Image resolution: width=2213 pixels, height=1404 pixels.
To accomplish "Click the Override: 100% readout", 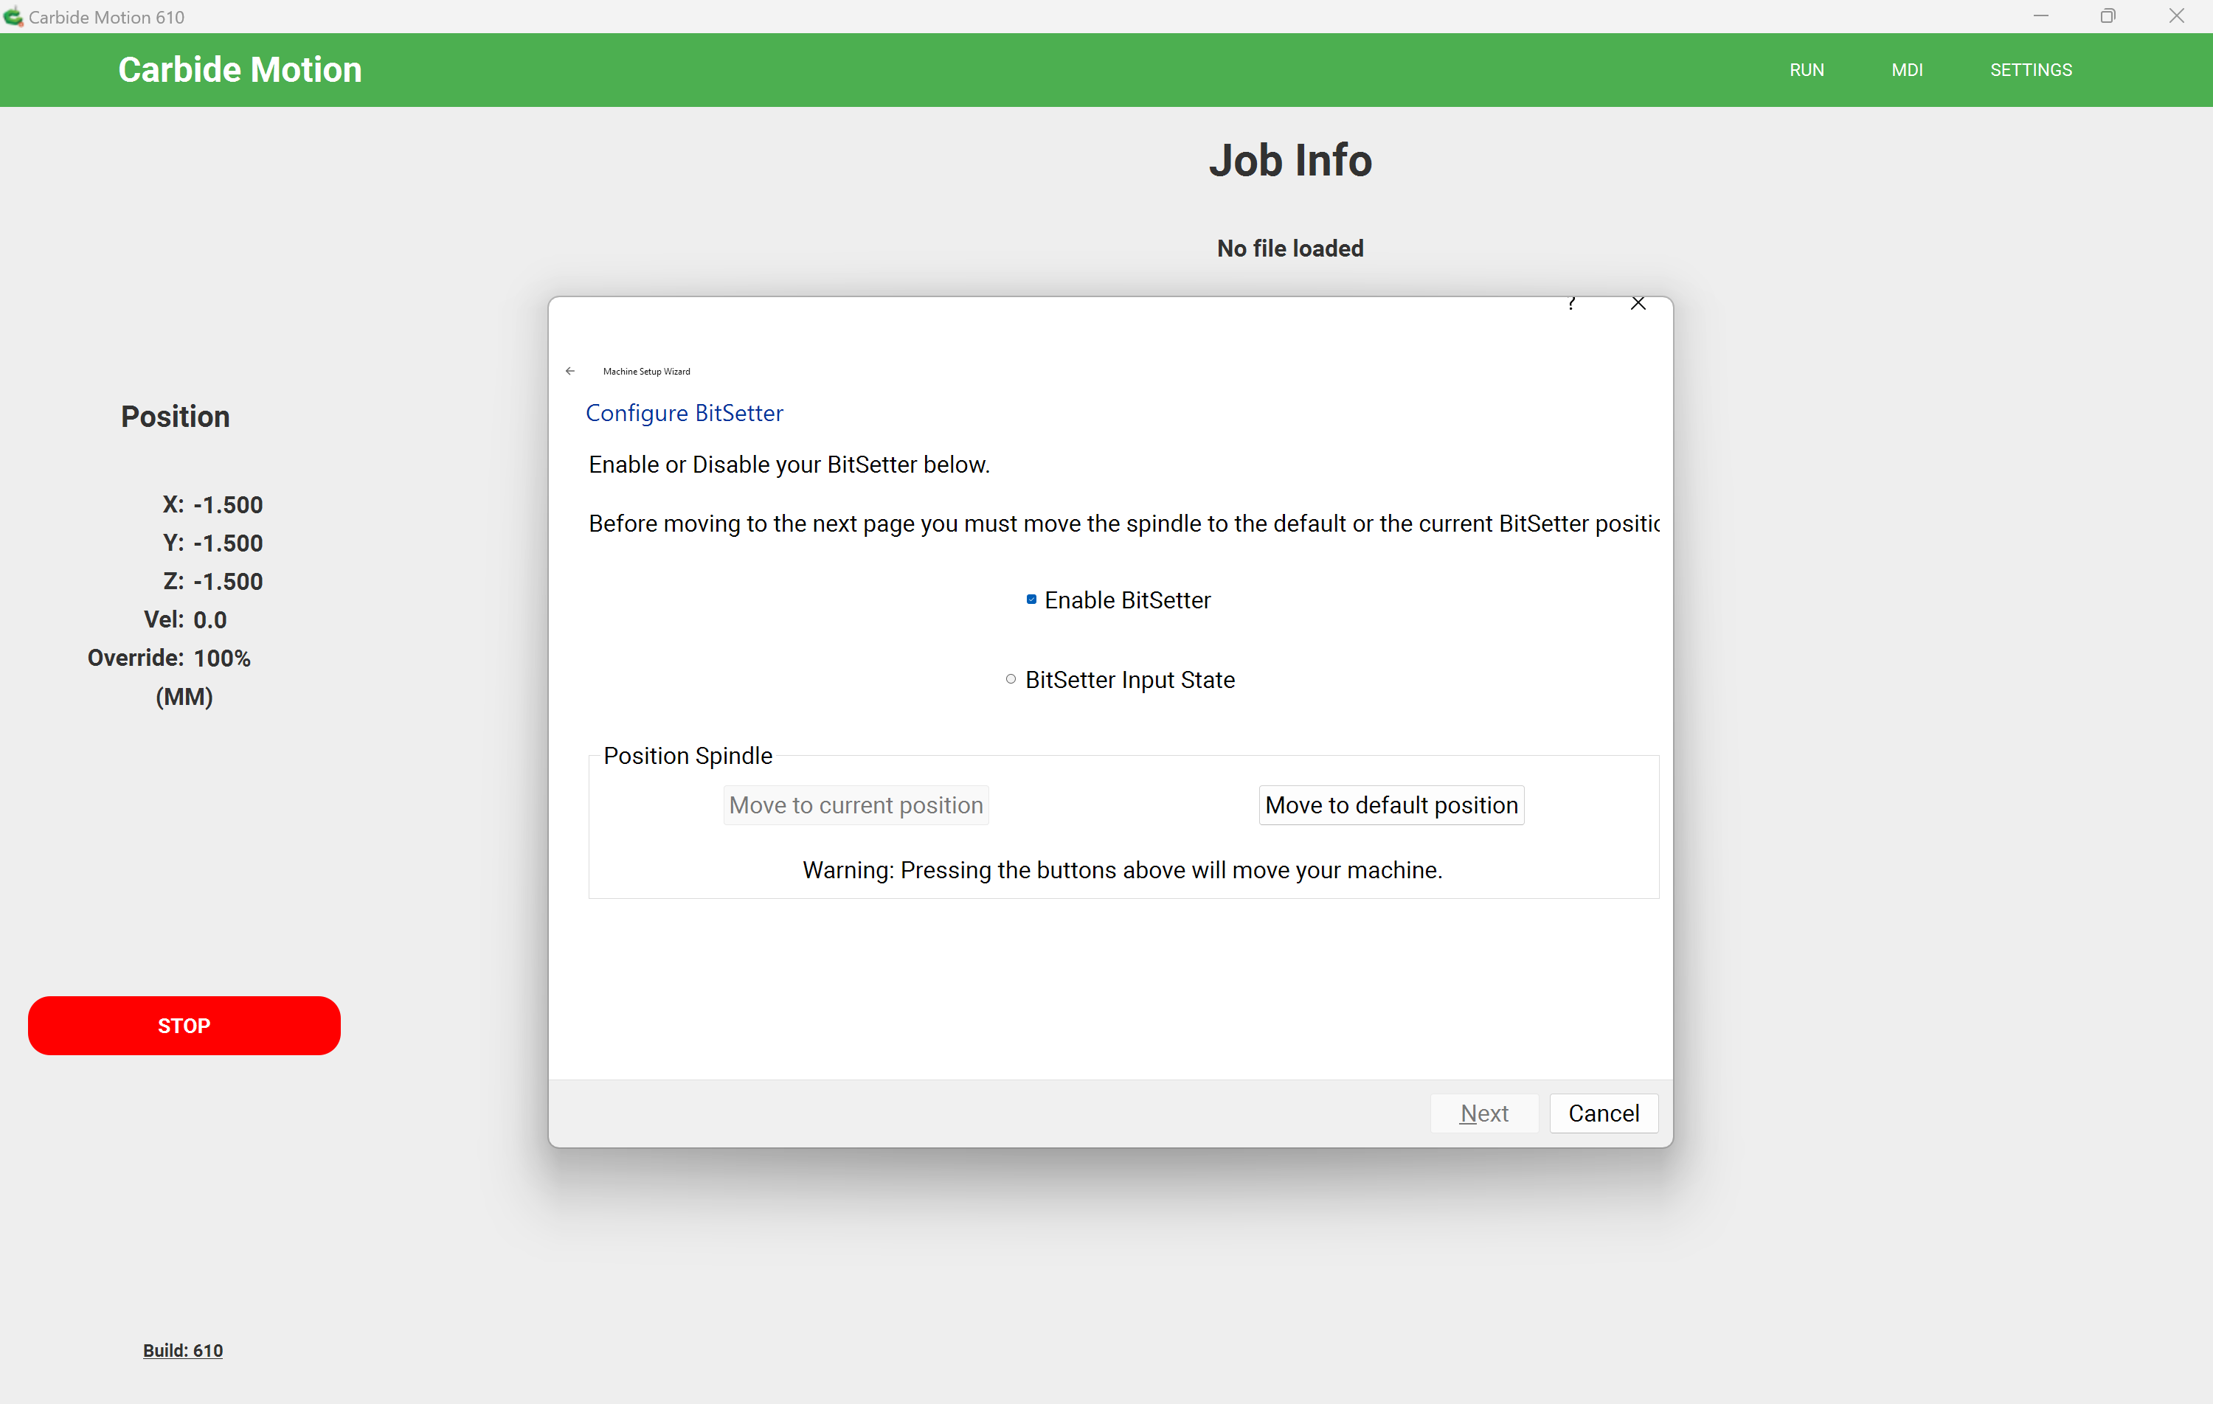I will [168, 658].
